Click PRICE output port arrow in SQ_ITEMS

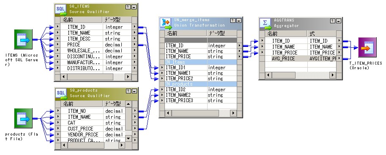pyautogui.click(x=134, y=44)
